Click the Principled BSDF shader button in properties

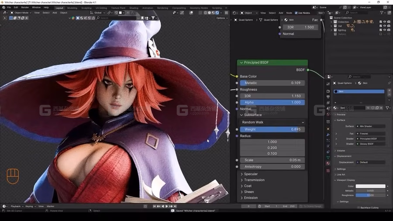click(x=370, y=139)
